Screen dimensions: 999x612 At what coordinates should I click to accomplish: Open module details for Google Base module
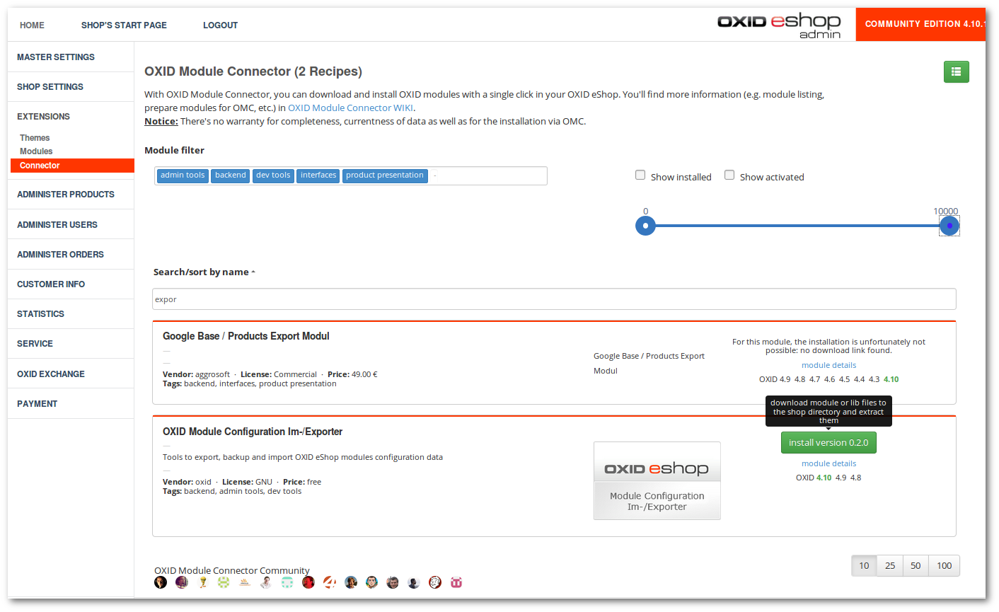point(828,365)
